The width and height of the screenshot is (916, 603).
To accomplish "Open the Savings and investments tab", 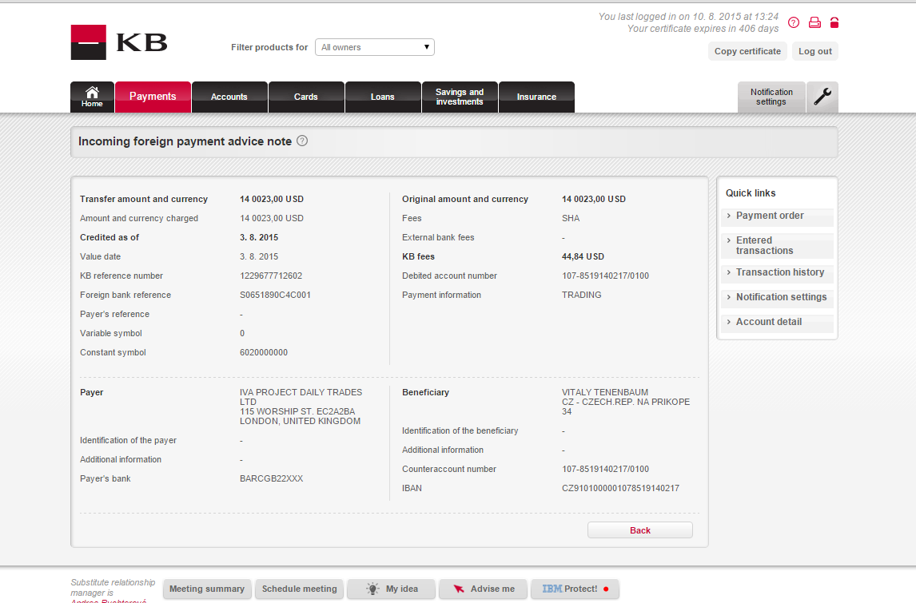I will click(x=460, y=97).
